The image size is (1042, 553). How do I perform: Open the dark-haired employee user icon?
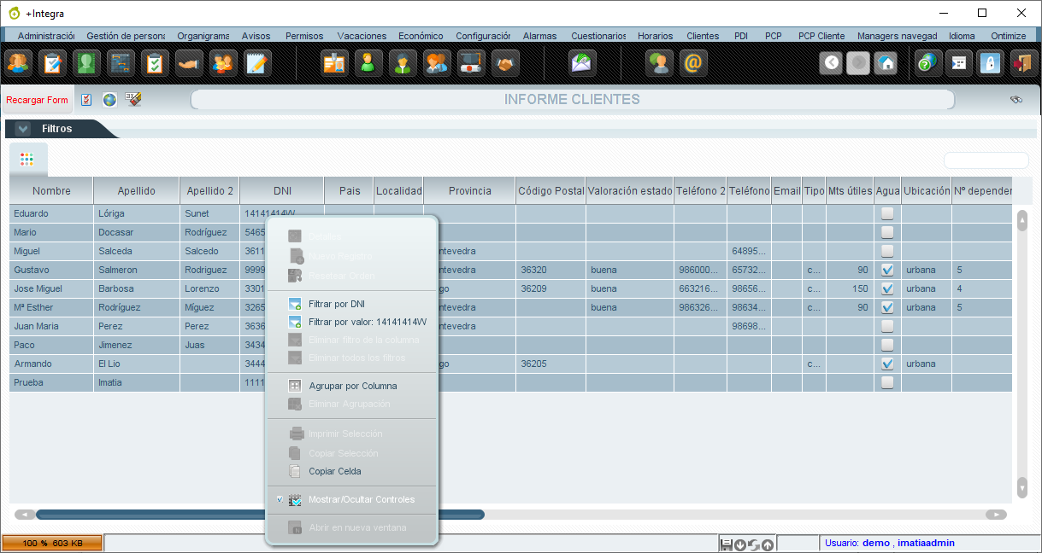tap(403, 63)
